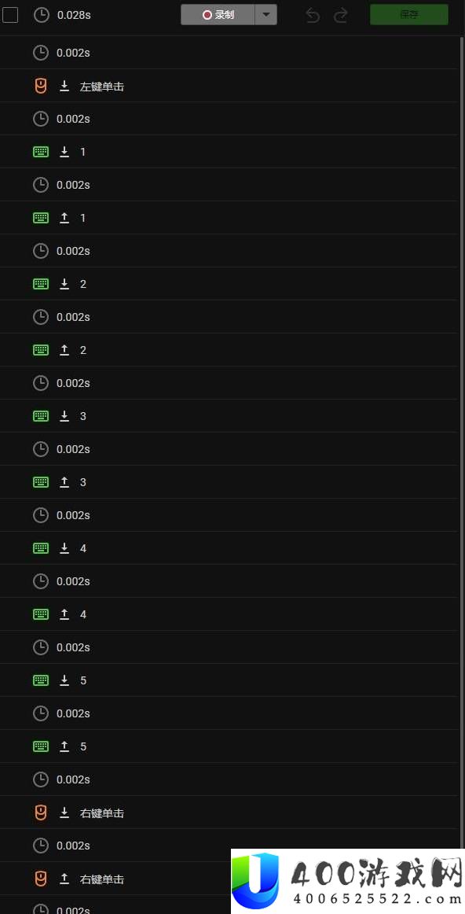The height and width of the screenshot is (914, 465).
Task: Click keyboard icon for key 3 up
Action: pos(41,482)
